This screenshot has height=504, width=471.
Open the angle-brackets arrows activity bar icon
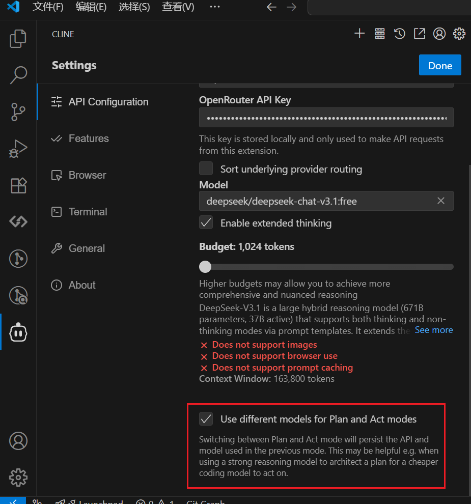click(18, 221)
